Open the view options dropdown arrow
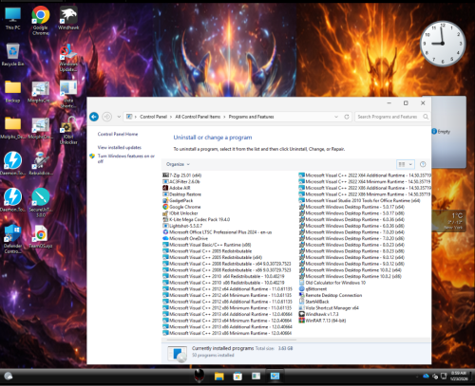This screenshot has height=386, width=475. pos(410,164)
